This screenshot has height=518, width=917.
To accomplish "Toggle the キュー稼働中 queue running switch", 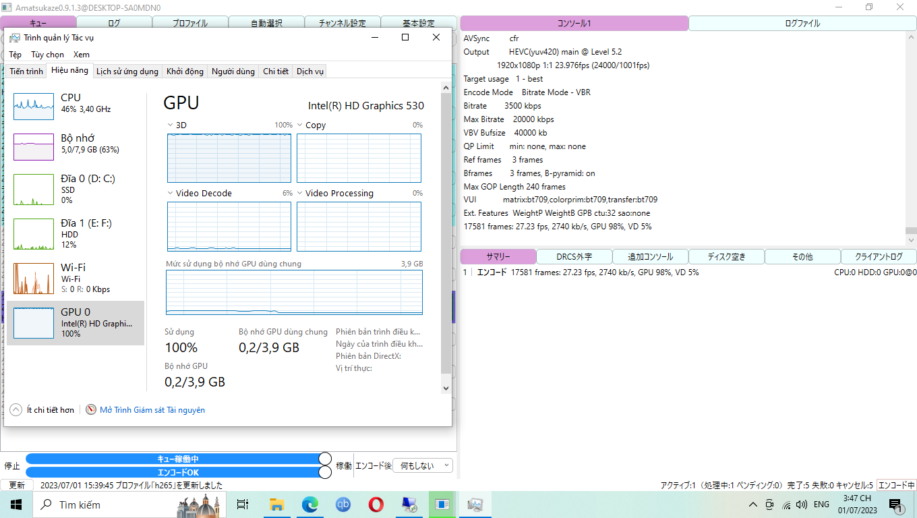I will pos(178,459).
